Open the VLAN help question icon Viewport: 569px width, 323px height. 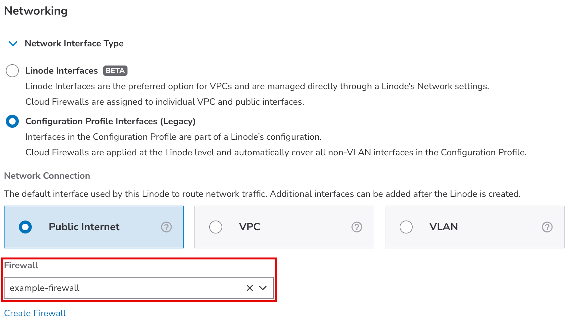[547, 227]
